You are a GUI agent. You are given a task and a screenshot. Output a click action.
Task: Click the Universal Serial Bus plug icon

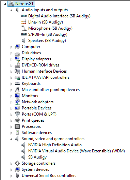(17, 176)
